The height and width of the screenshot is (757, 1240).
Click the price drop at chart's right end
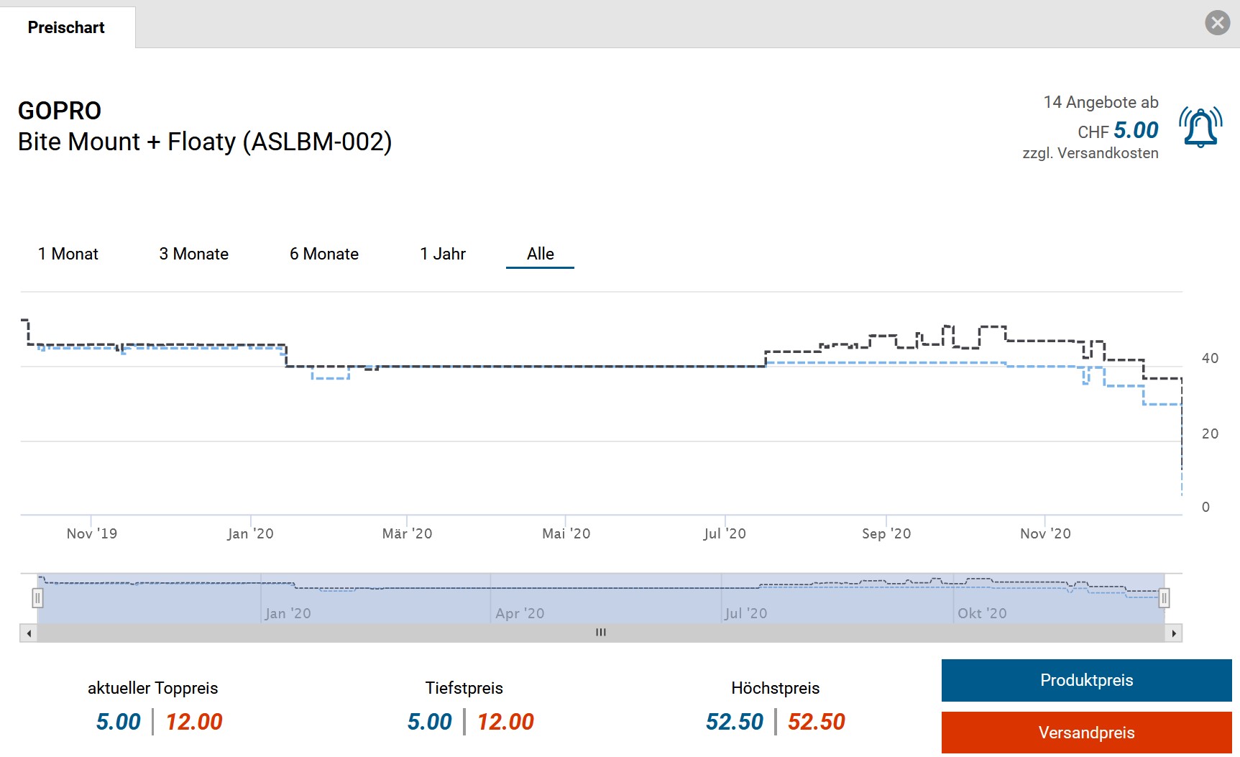[1181, 446]
